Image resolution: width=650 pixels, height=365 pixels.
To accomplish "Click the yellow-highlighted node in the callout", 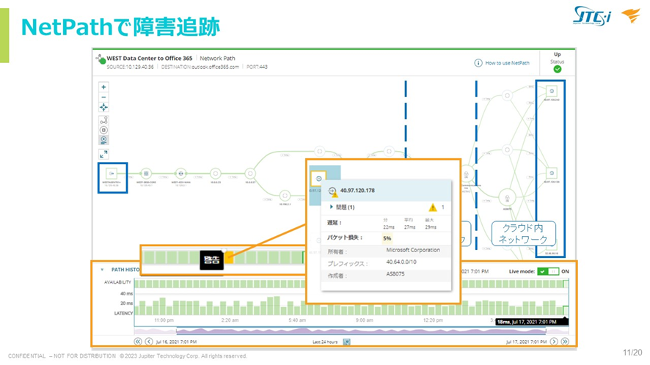I will [x=318, y=179].
